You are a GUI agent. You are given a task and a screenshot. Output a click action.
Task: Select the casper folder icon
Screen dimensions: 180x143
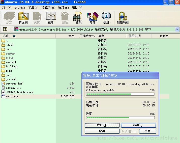click(x=3, y=53)
